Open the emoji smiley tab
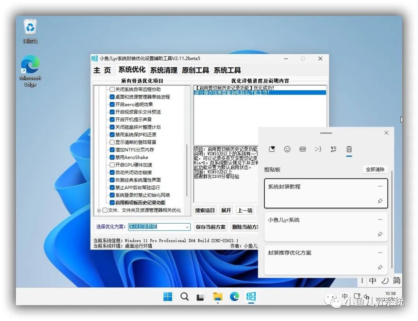 click(287, 149)
